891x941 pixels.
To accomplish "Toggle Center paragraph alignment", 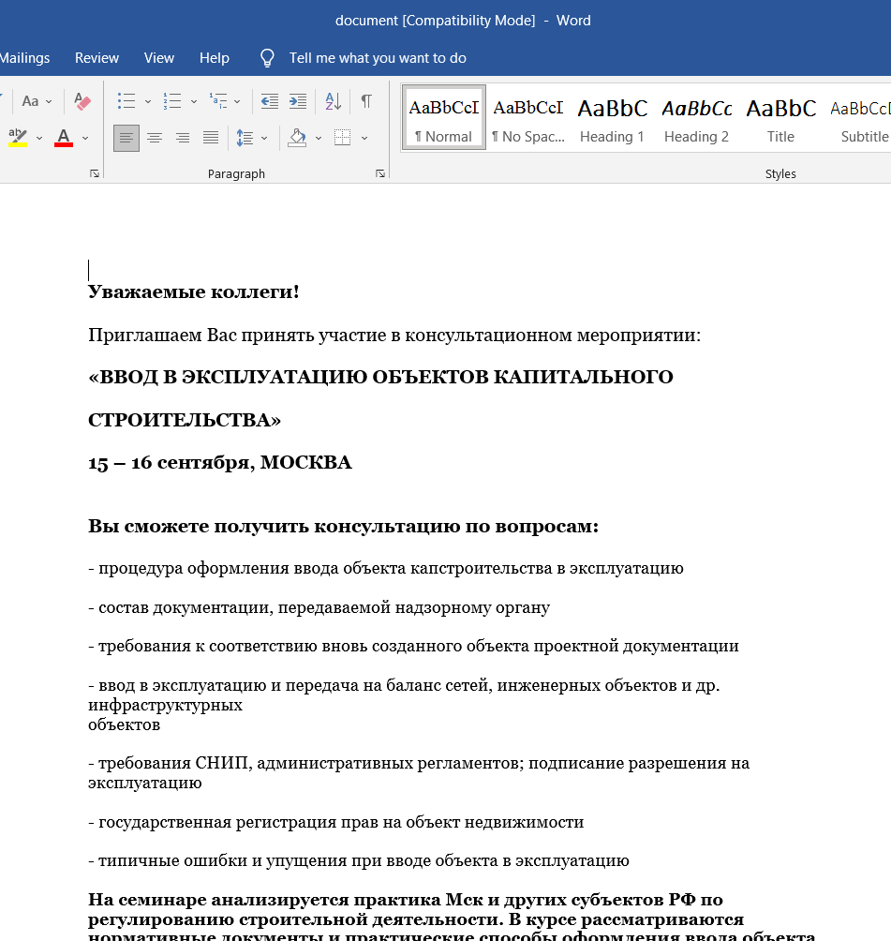I will pyautogui.click(x=155, y=138).
